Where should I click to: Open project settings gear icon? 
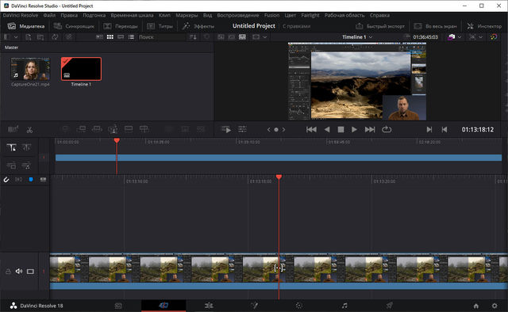click(495, 306)
